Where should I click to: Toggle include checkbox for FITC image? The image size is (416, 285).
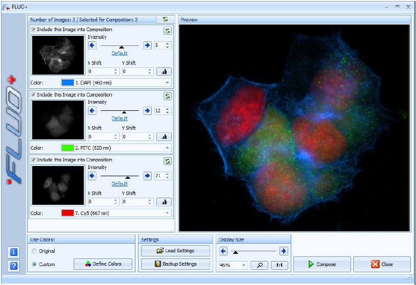(x=34, y=95)
